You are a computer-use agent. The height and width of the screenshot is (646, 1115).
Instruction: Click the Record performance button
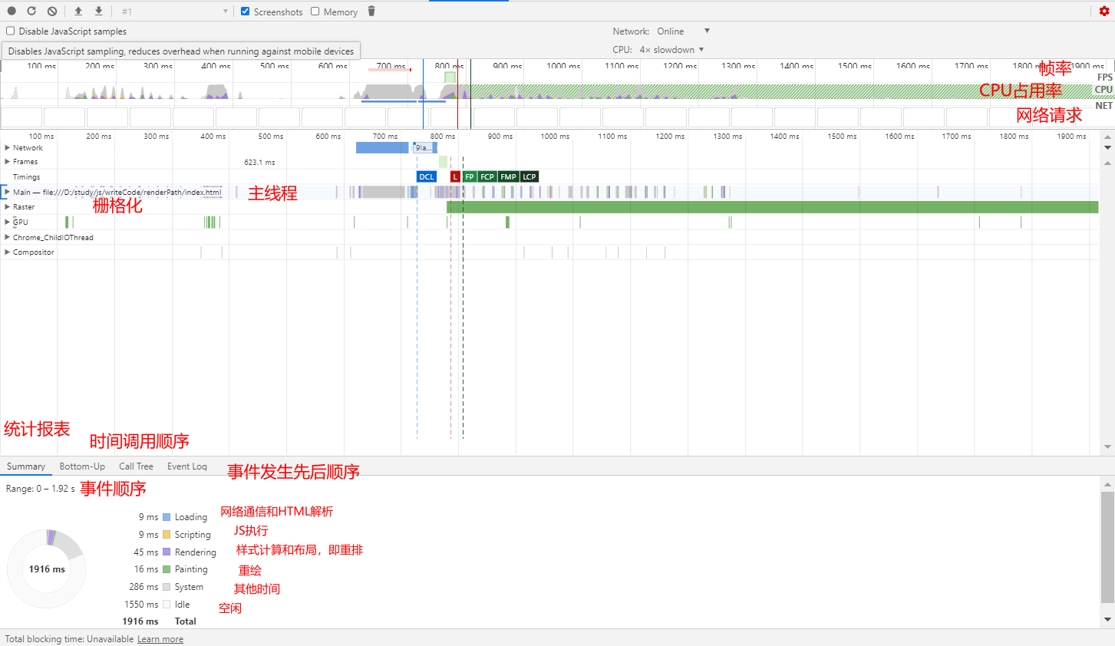[12, 12]
